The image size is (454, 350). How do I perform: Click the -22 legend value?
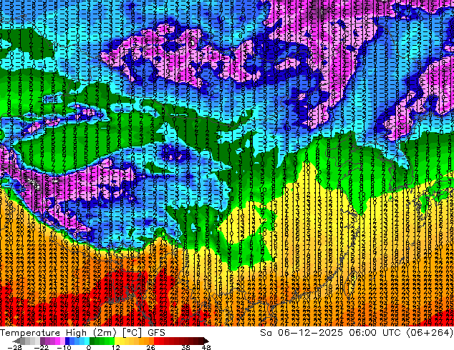(42, 347)
